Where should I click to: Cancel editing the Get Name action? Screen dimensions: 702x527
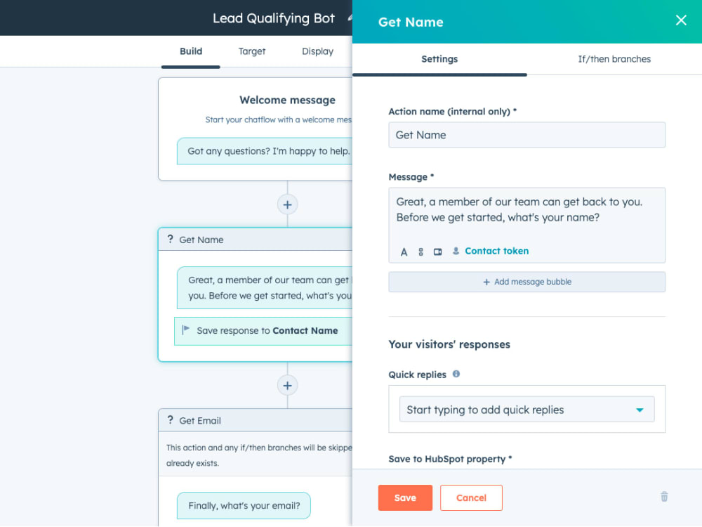pos(471,497)
